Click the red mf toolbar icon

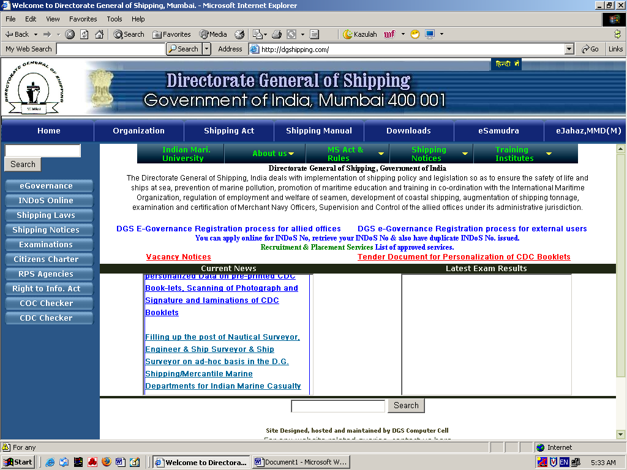pyautogui.click(x=389, y=34)
